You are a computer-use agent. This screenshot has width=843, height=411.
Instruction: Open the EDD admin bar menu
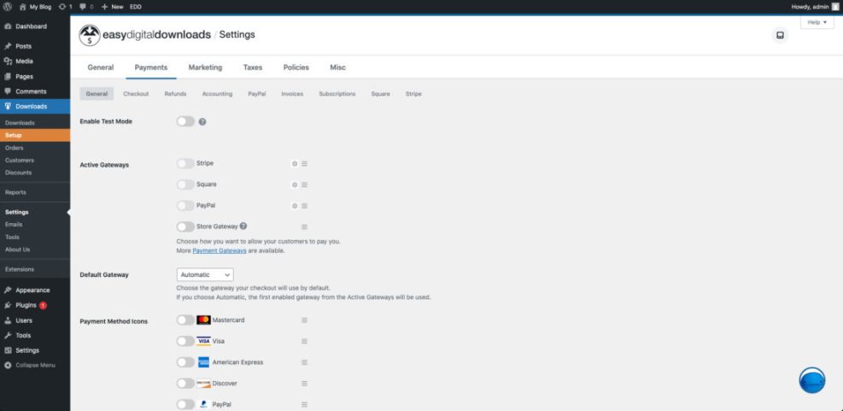[136, 7]
